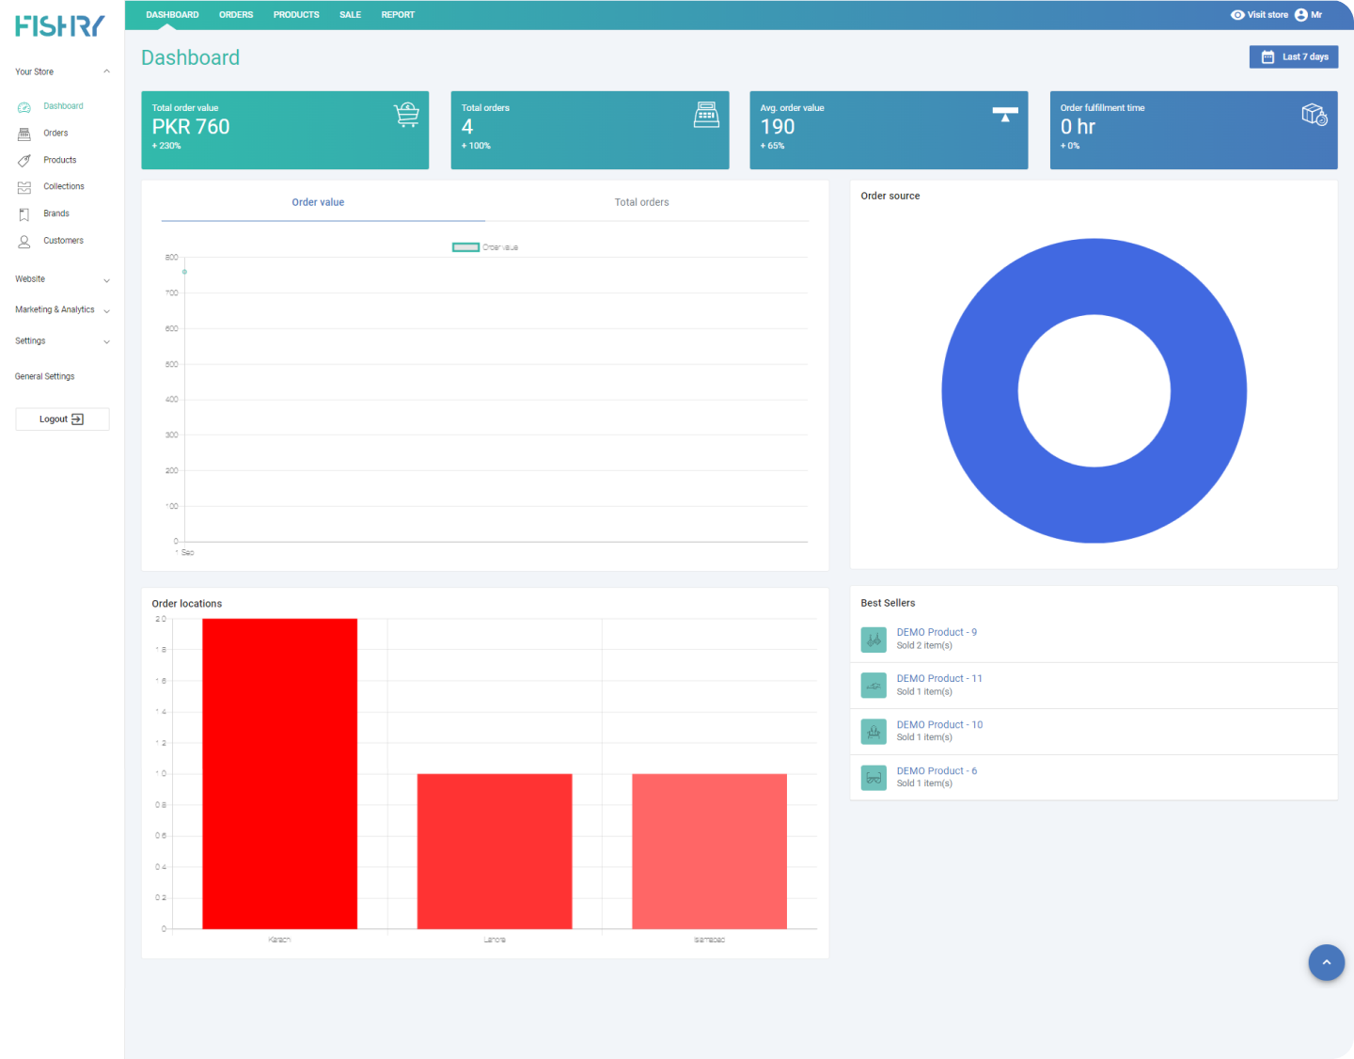Image resolution: width=1354 pixels, height=1059 pixels.
Task: Open the REPORT menu in the top bar
Action: [x=398, y=14]
